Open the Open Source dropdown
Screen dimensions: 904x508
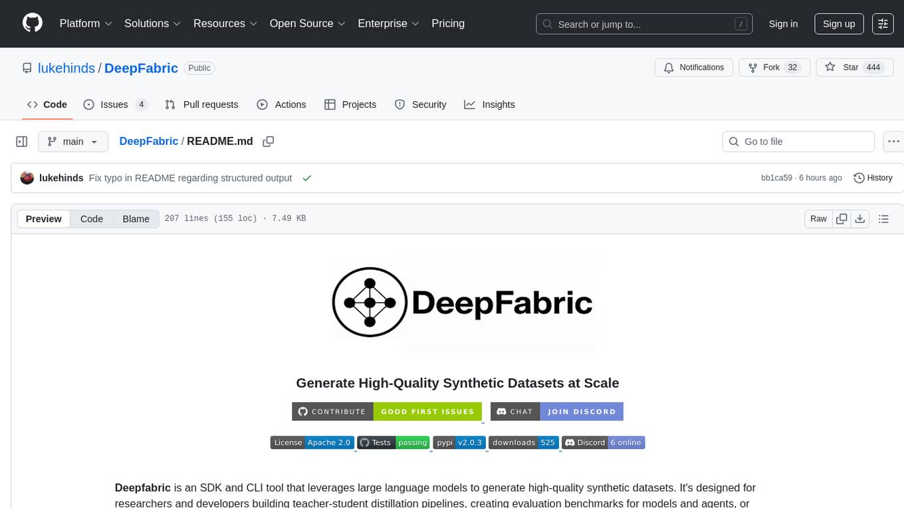point(308,23)
